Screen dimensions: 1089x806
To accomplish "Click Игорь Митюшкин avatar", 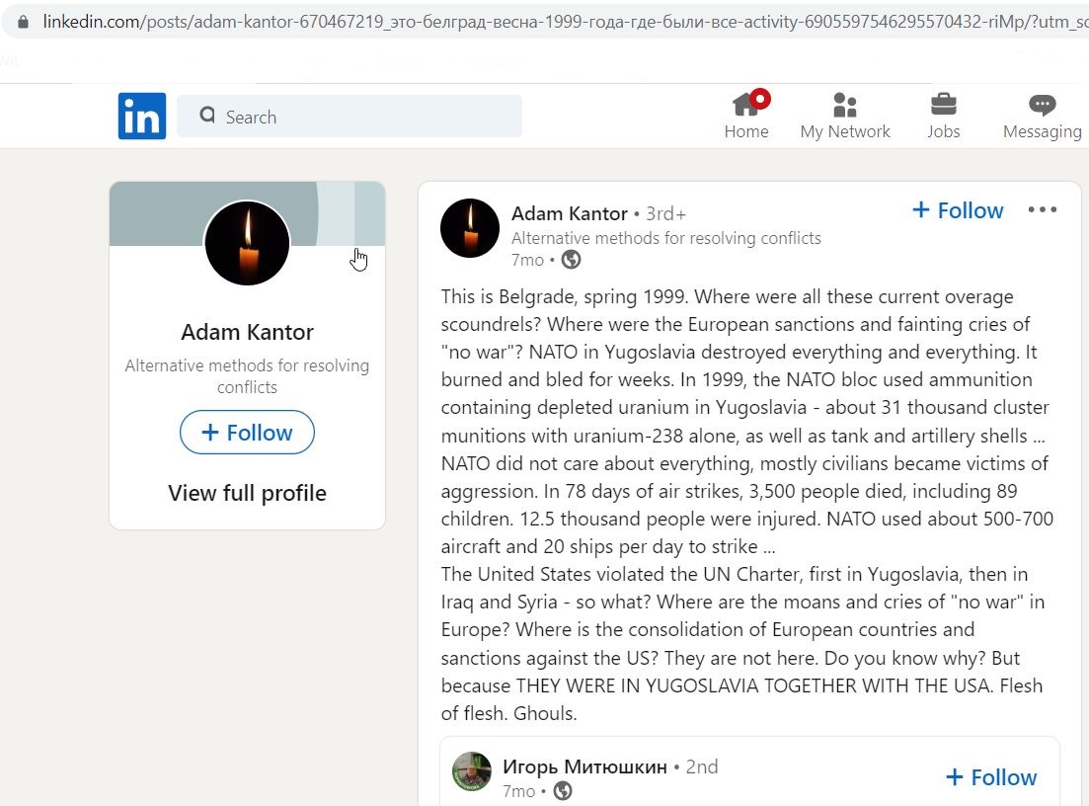I will point(472,771).
